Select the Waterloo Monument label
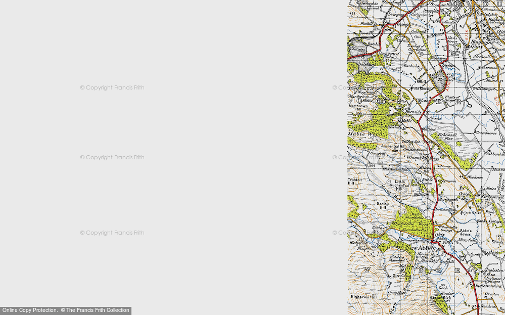Screen dimensions: 505x315 click(397, 258)
